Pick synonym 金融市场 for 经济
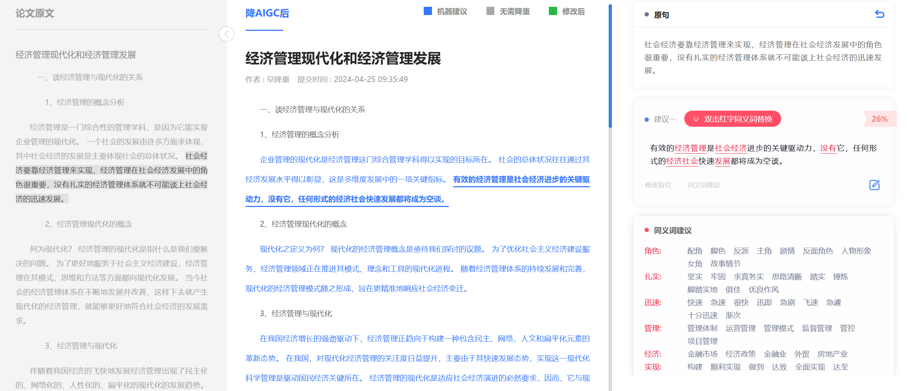The width and height of the screenshot is (908, 391). 702,354
